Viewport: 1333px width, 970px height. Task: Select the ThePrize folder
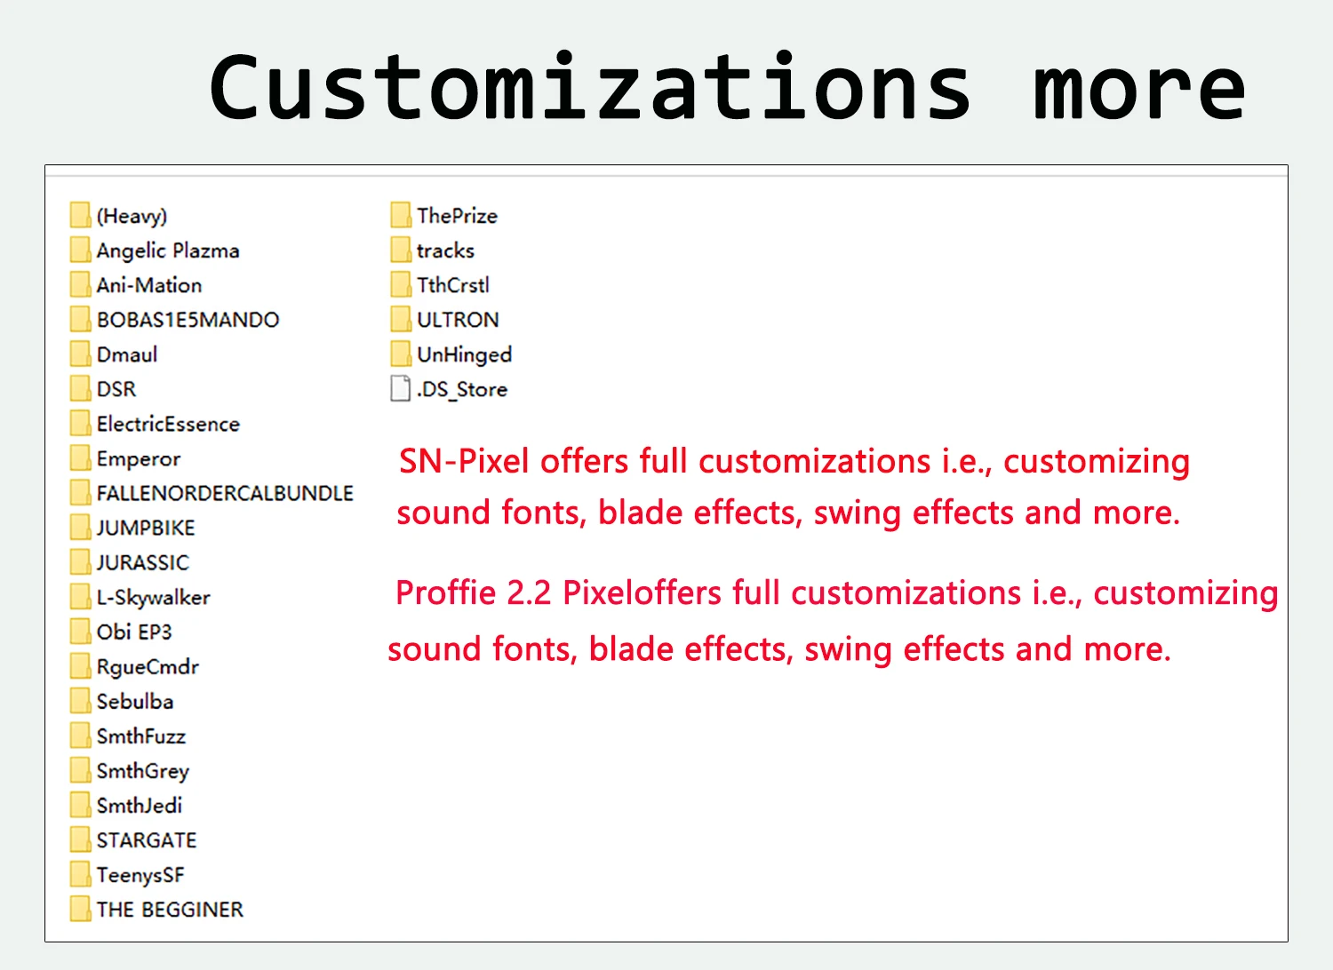[x=444, y=215]
